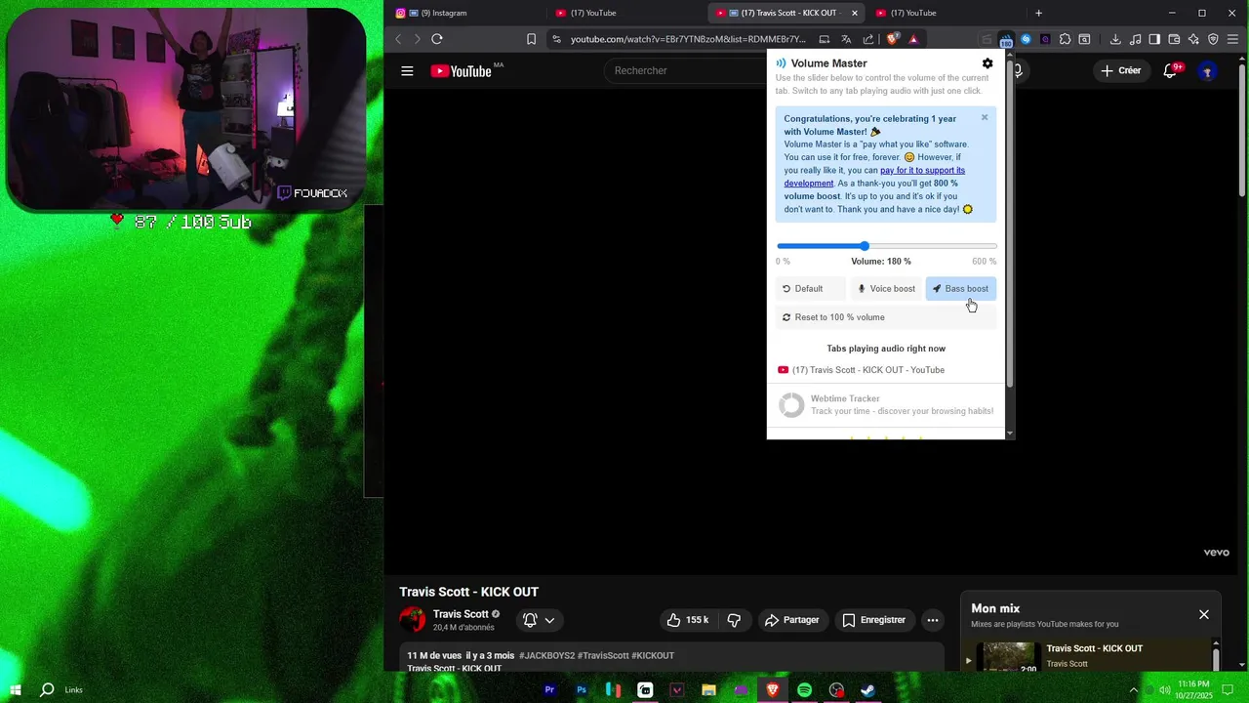The width and height of the screenshot is (1249, 703).
Task: Open Premiere Pro from the taskbar
Action: tap(549, 690)
